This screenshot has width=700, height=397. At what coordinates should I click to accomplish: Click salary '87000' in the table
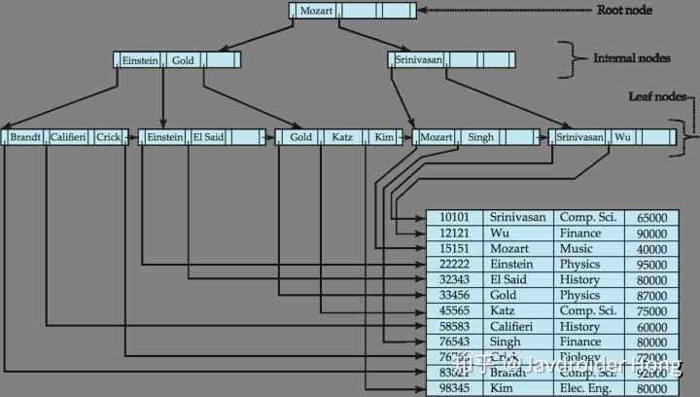click(651, 296)
